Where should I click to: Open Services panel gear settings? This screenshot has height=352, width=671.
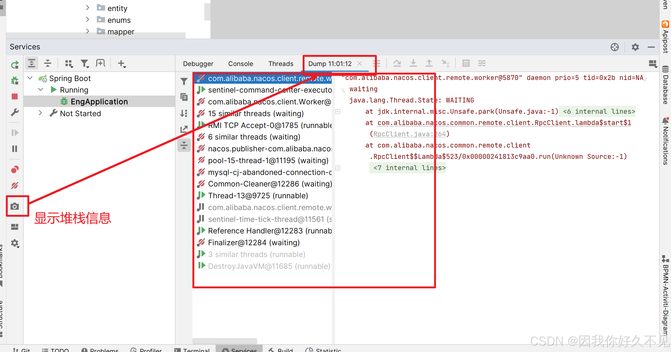(x=635, y=47)
